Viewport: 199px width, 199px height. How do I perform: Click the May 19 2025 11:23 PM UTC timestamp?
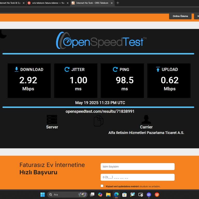100,103
